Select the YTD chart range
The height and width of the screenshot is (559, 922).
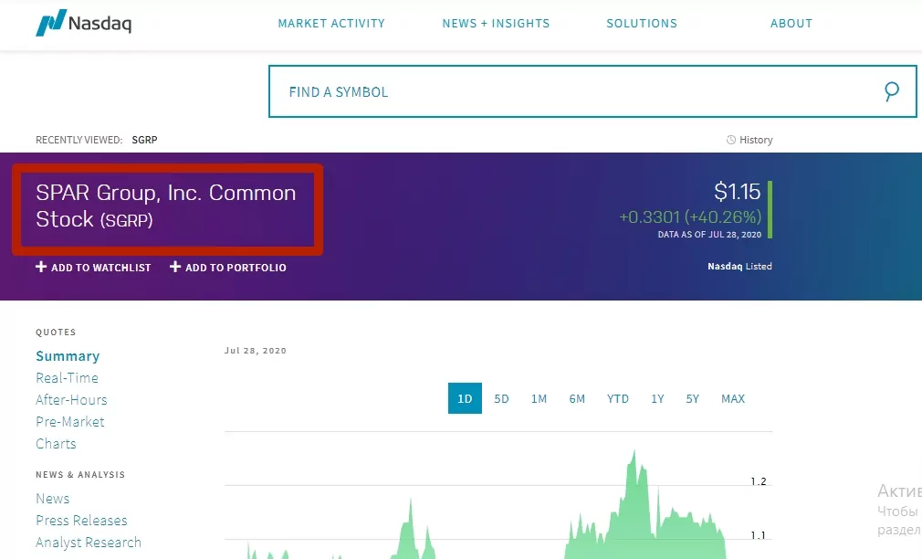(618, 398)
